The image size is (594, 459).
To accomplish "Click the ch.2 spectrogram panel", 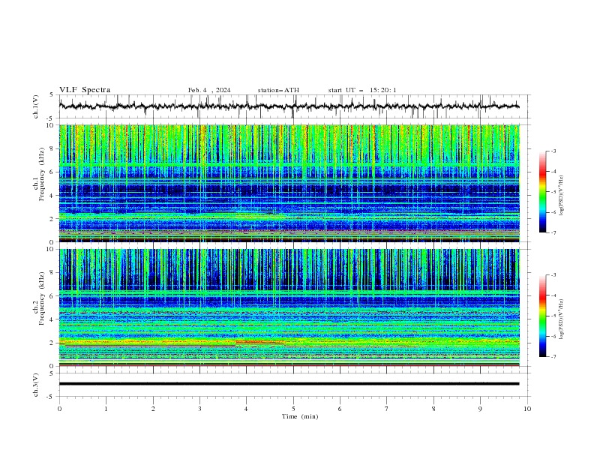I will tap(289, 307).
